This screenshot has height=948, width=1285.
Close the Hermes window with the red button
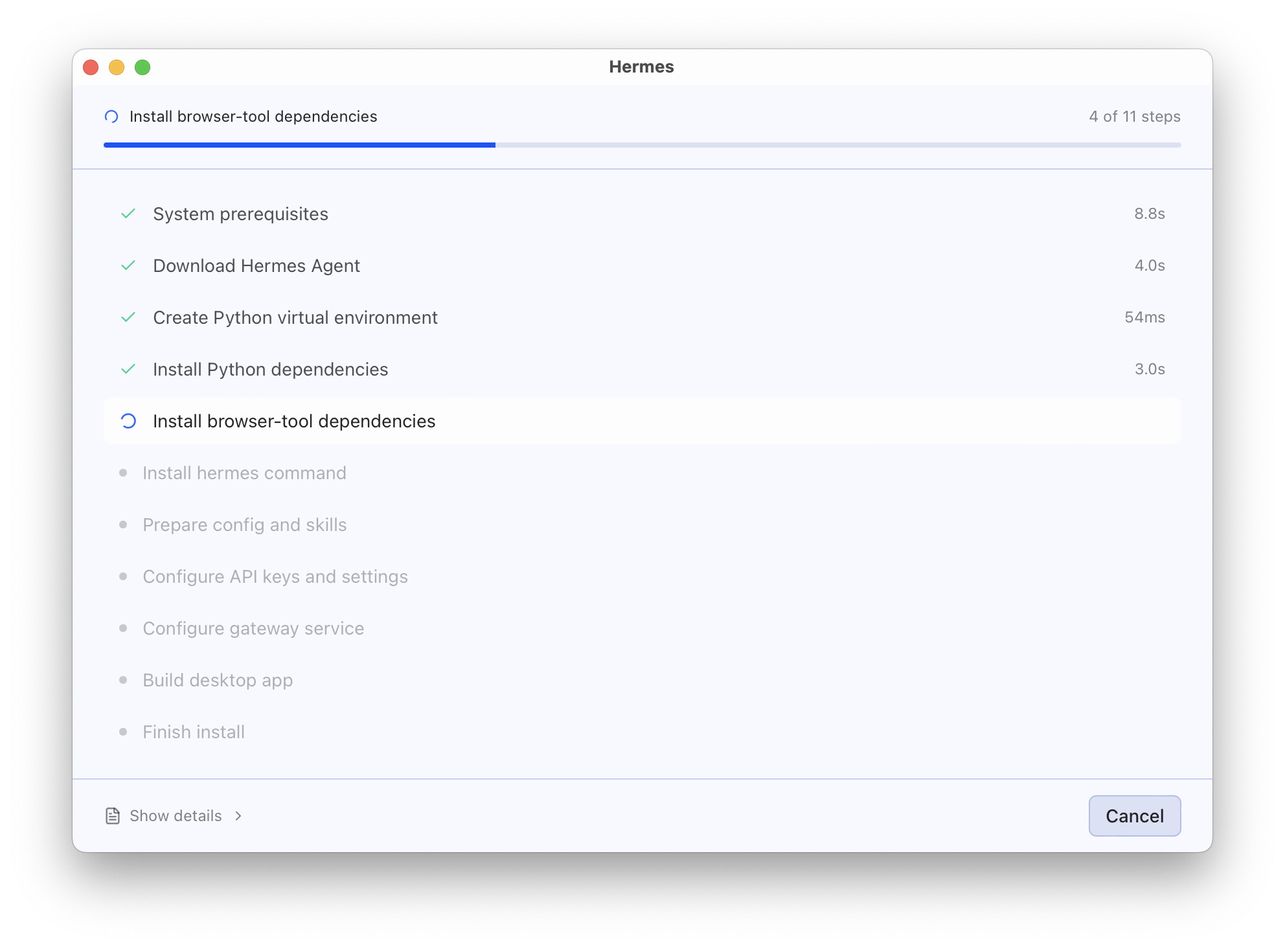(91, 67)
